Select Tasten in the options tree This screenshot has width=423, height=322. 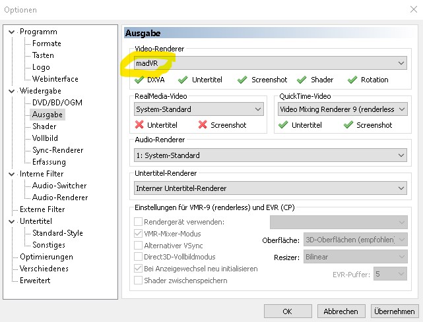click(x=43, y=55)
